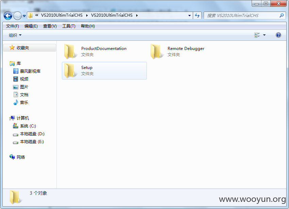Click the Setup folder name text
The width and height of the screenshot is (289, 209).
point(87,68)
